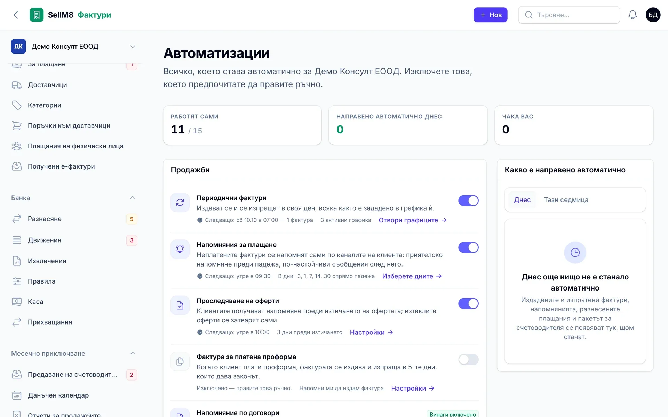Click the Правила sliders icon
The height and width of the screenshot is (417, 668).
click(x=17, y=281)
